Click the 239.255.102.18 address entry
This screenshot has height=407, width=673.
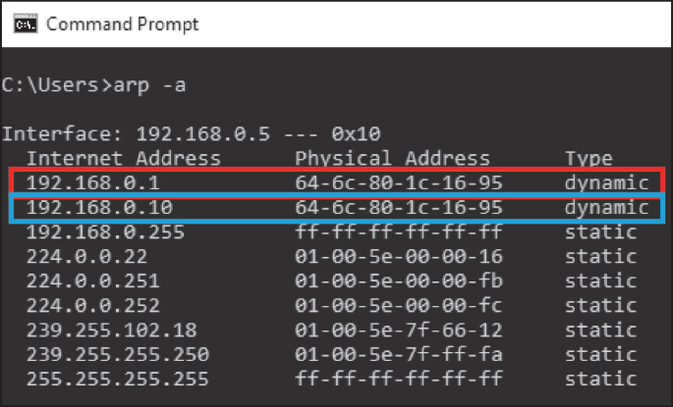[112, 330]
